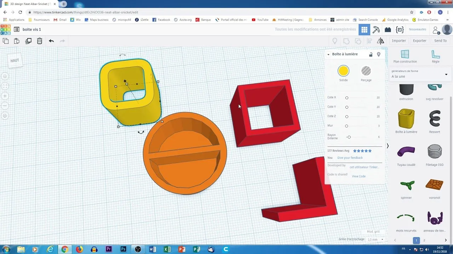The height and width of the screenshot is (254, 453).
Task: Show all hidden shapes via toolbar lightbulb
Action: 335,41
